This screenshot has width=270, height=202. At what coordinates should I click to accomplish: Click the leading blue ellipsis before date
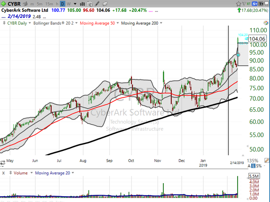(x=4, y=17)
